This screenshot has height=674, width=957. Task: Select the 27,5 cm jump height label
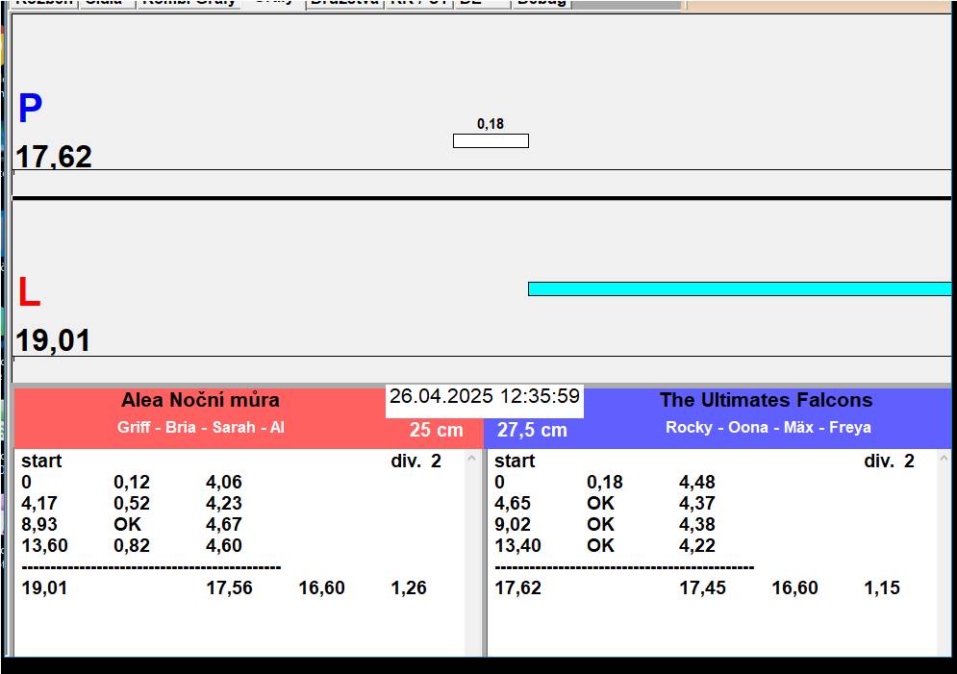[532, 431]
